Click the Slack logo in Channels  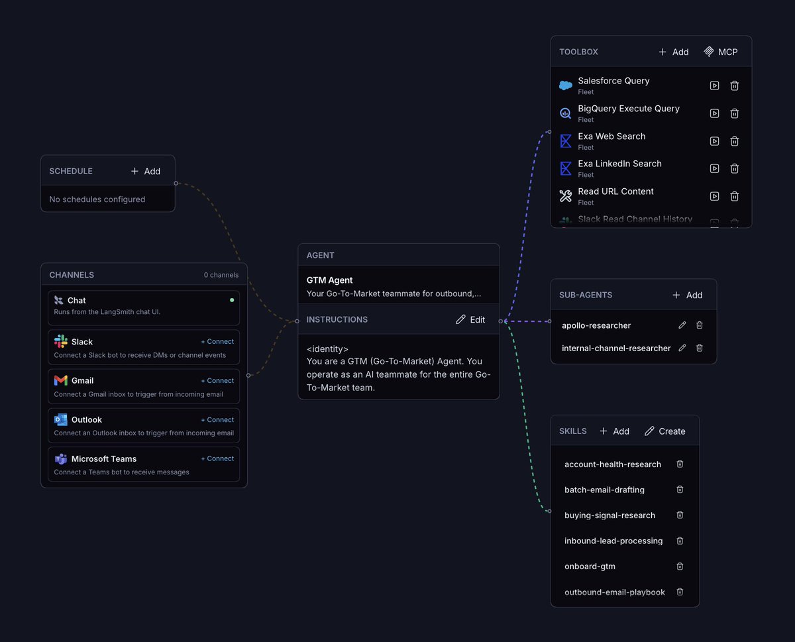[61, 341]
